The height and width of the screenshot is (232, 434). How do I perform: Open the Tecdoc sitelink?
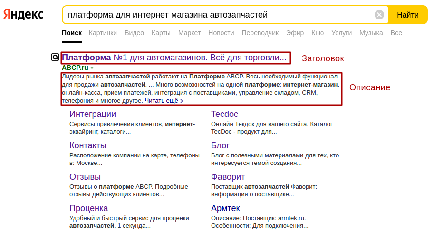click(224, 114)
